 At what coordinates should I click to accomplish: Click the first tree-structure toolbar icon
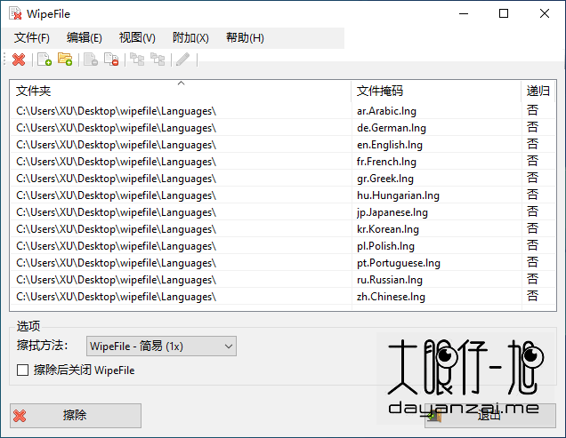137,60
